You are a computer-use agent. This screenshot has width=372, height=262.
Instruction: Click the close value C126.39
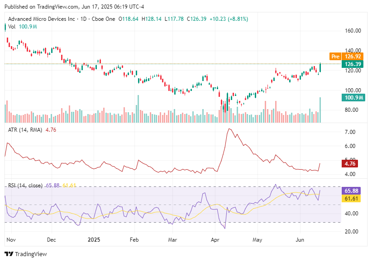[197, 19]
